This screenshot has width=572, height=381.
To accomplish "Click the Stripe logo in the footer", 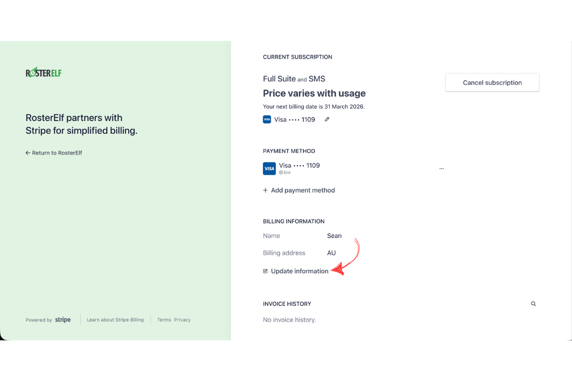I will 62,320.
